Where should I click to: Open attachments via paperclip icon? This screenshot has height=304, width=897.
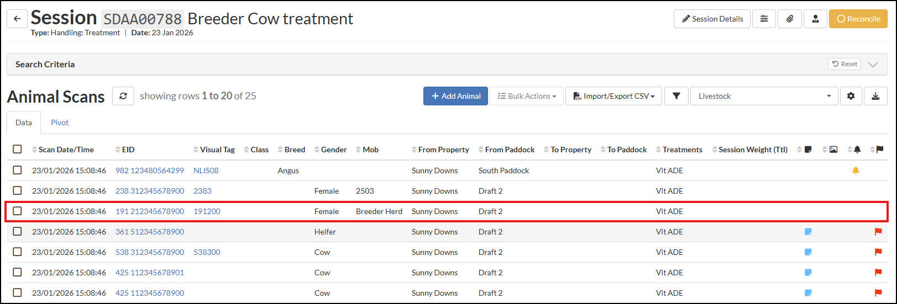point(790,19)
